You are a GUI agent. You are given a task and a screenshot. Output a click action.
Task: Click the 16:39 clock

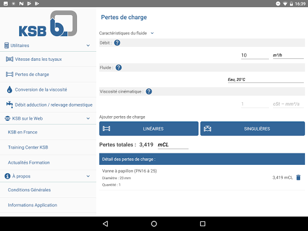300,4
